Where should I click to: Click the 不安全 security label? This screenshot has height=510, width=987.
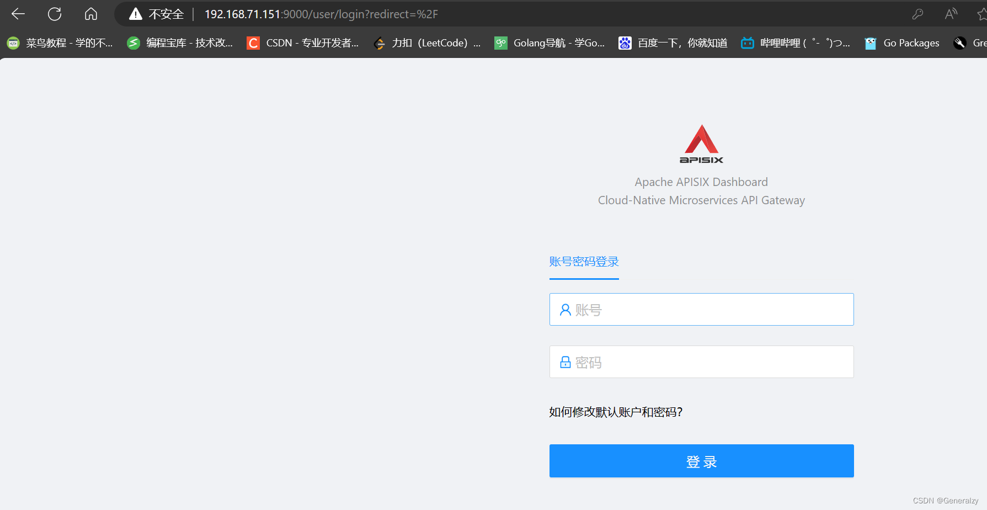coord(166,14)
